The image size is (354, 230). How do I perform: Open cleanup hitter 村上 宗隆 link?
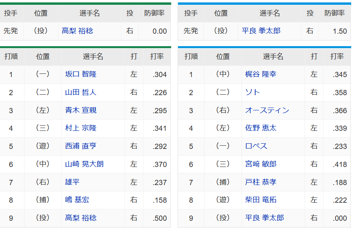pyautogui.click(x=81, y=128)
